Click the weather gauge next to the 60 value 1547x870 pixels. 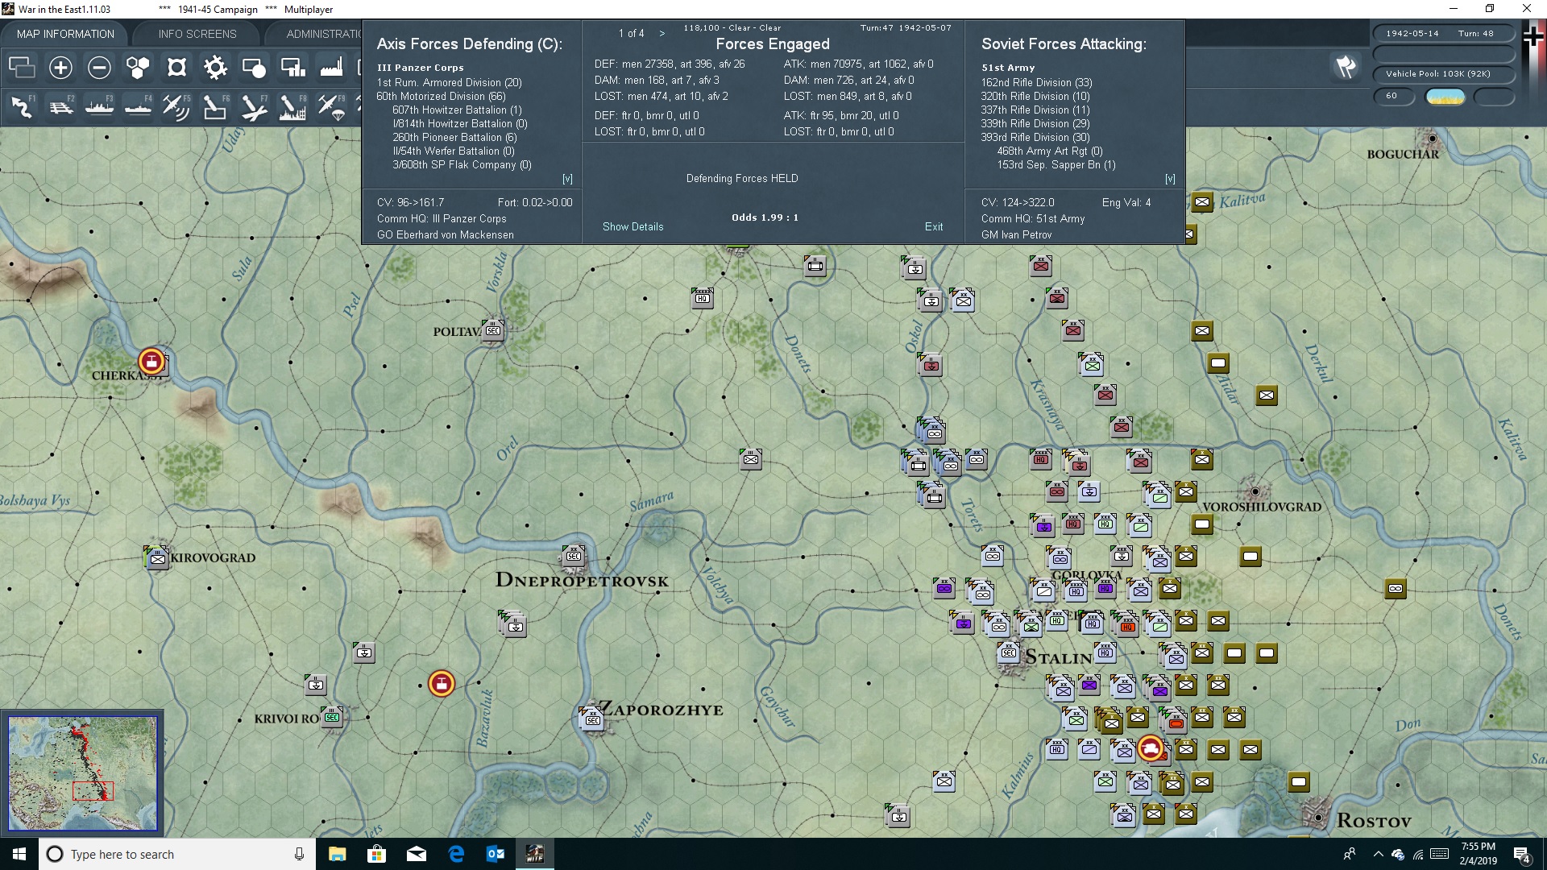point(1445,96)
